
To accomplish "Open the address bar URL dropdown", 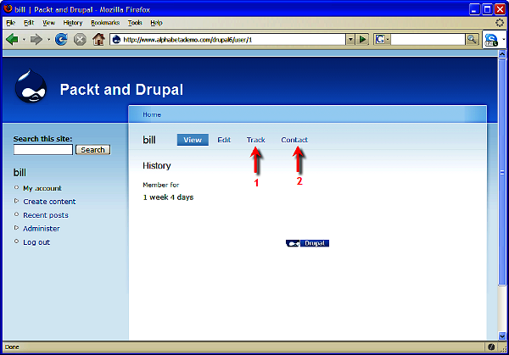I will click(x=350, y=40).
